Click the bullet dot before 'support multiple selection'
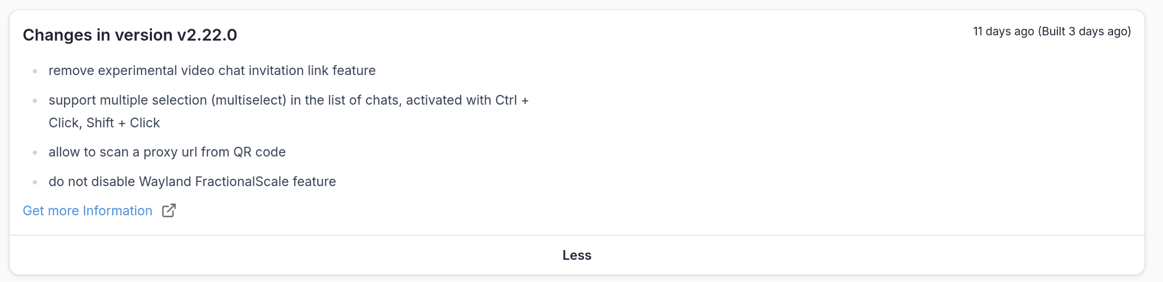 click(35, 101)
